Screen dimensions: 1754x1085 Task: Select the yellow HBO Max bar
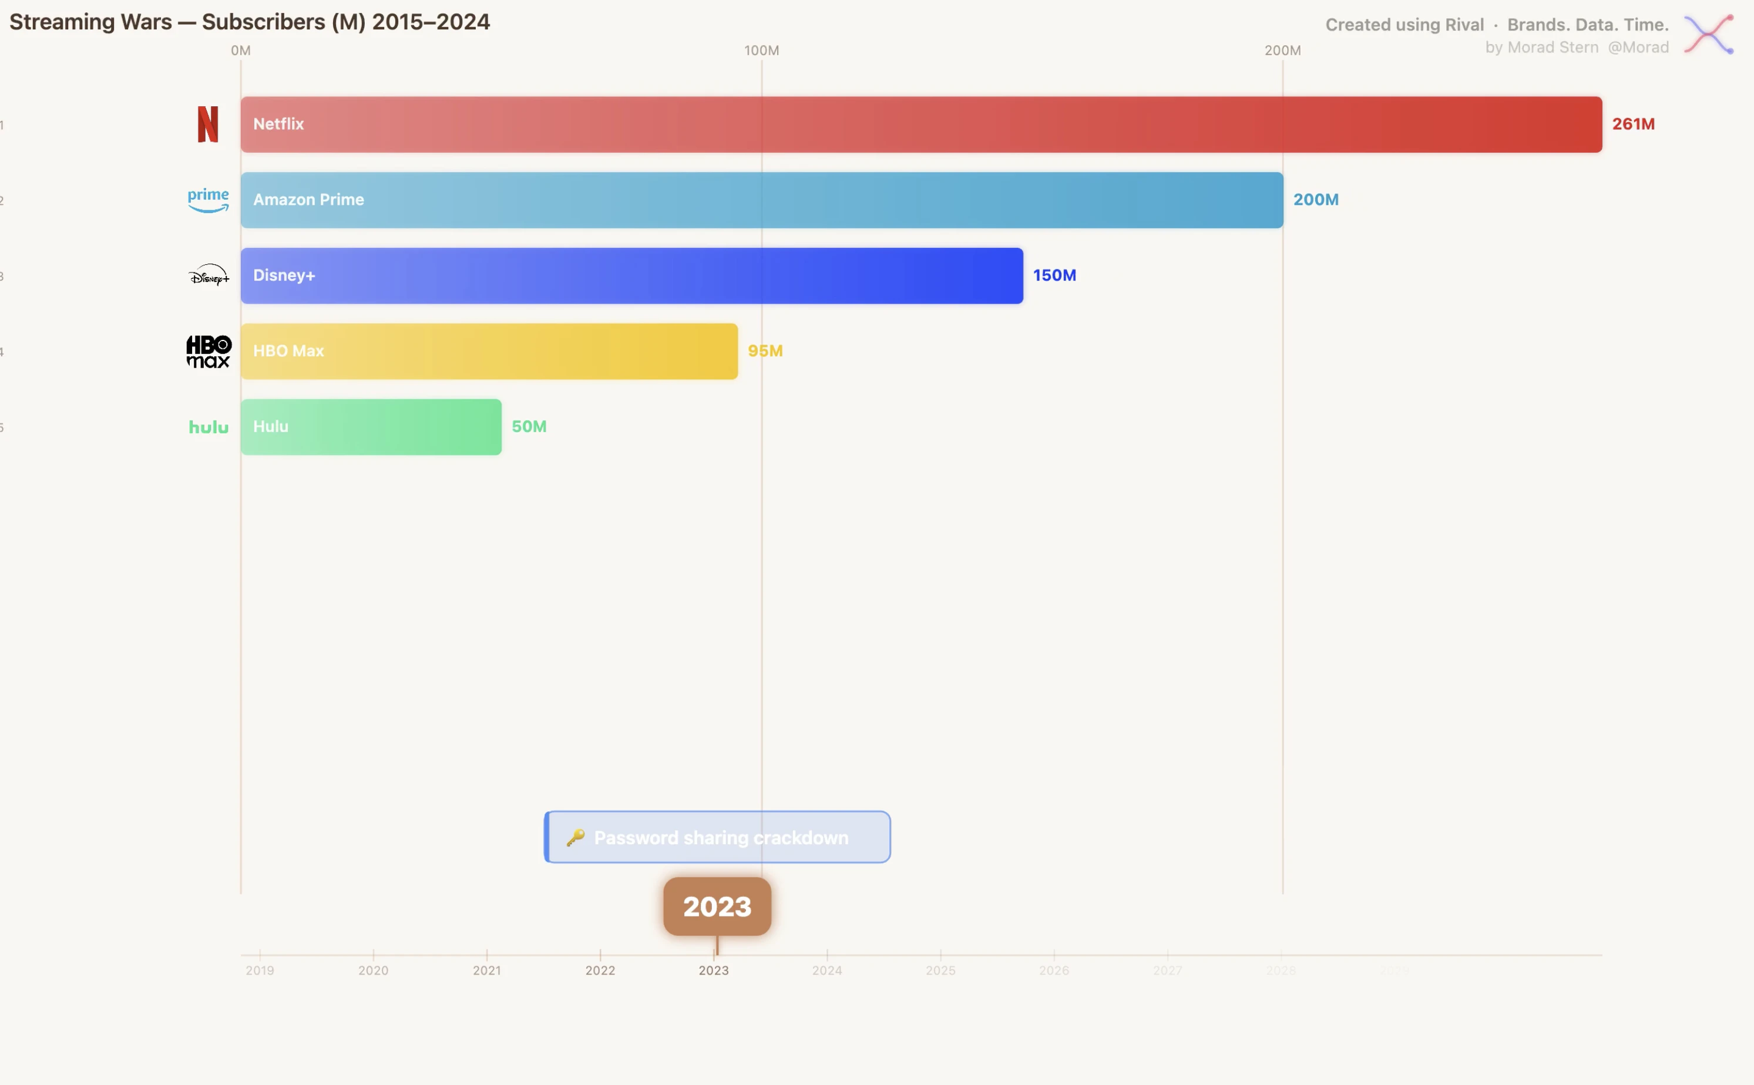(489, 352)
